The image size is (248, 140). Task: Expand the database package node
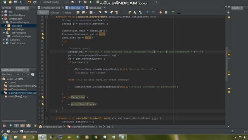(x=5, y=26)
